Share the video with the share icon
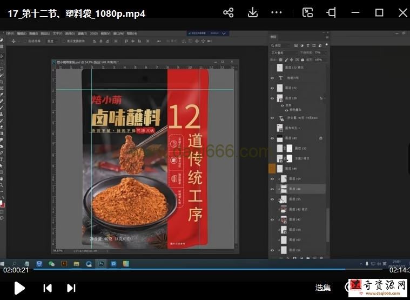The height and width of the screenshot is (300, 410). pos(228,12)
